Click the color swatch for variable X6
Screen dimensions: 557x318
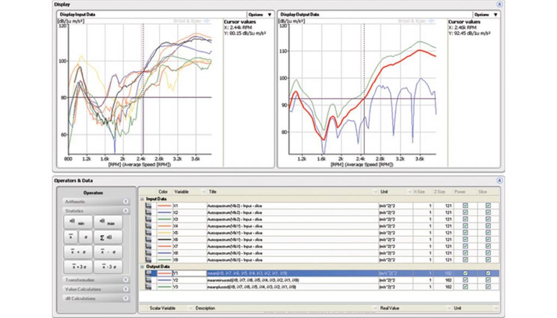(164, 239)
